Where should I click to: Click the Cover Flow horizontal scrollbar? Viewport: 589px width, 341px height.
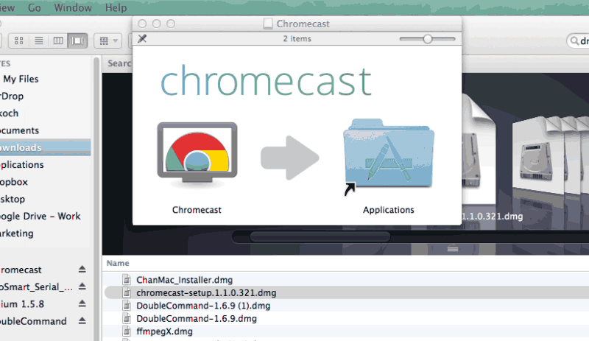tap(320, 237)
